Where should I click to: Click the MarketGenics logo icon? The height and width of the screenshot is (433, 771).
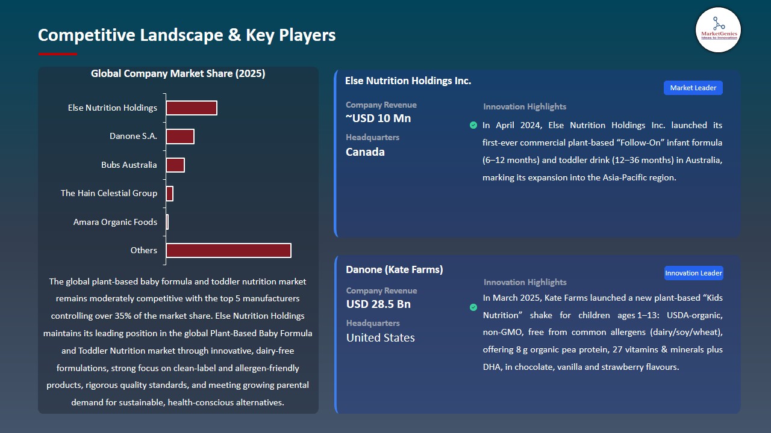[x=718, y=29]
